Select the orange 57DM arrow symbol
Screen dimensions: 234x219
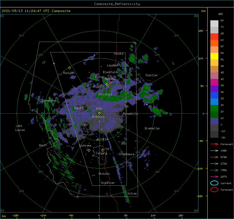click(214, 157)
